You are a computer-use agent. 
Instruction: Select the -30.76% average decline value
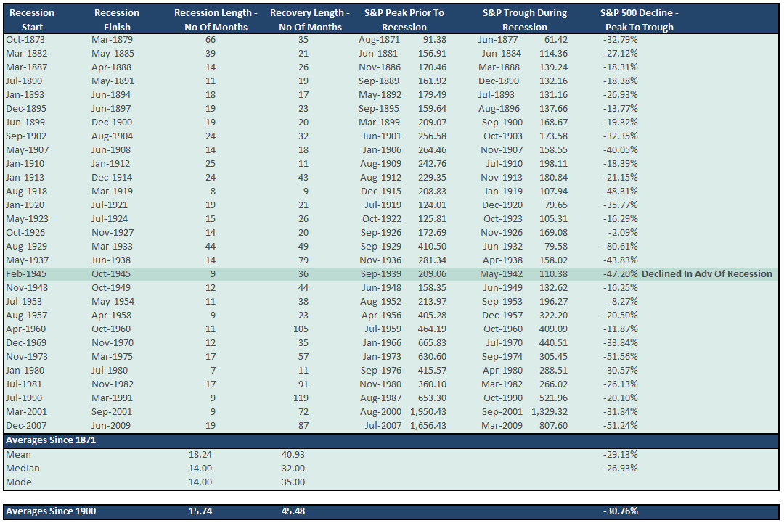tap(620, 511)
